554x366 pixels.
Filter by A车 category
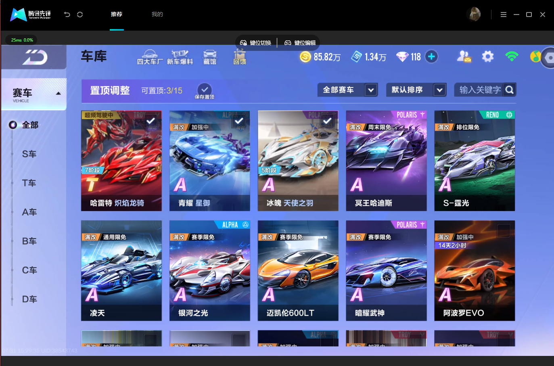[x=29, y=212]
